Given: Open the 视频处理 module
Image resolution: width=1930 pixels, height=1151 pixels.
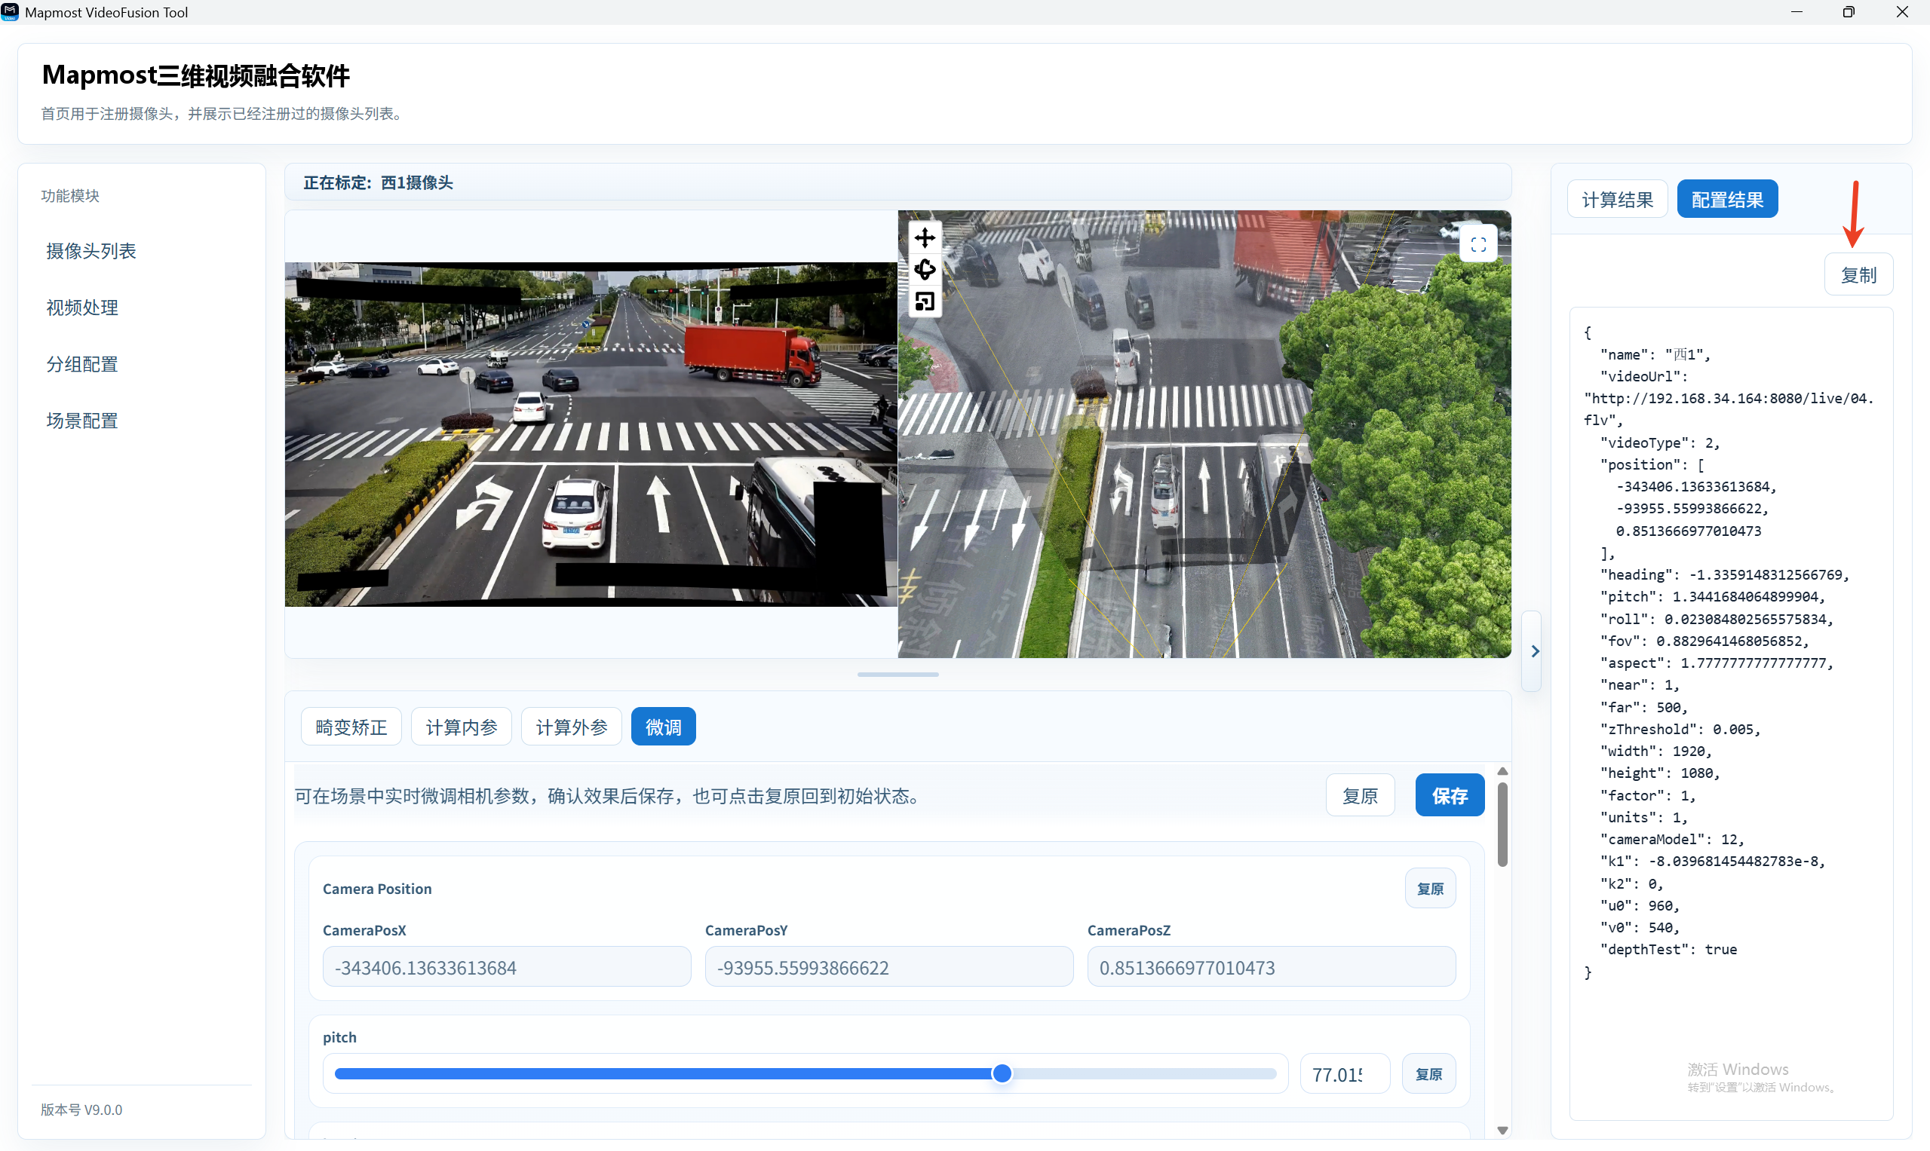Looking at the screenshot, I should click(x=82, y=308).
